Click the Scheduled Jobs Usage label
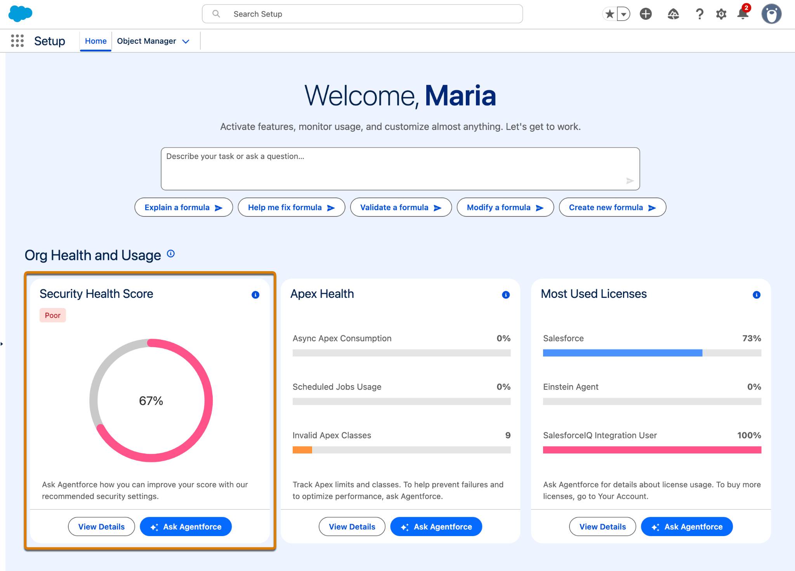The width and height of the screenshot is (795, 571). (x=337, y=387)
